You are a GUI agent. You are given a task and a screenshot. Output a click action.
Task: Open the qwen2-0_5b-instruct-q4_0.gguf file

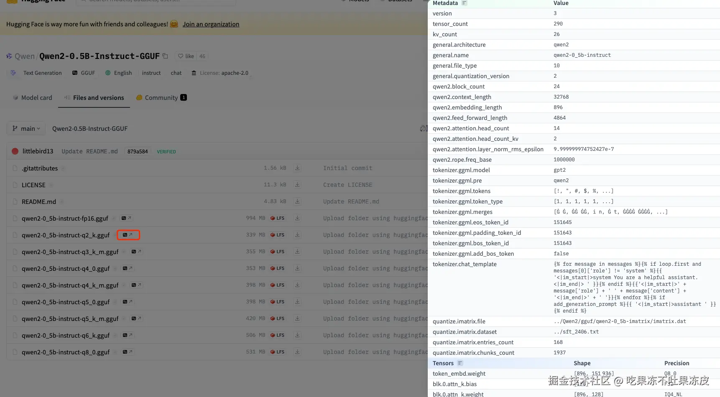tap(66, 268)
